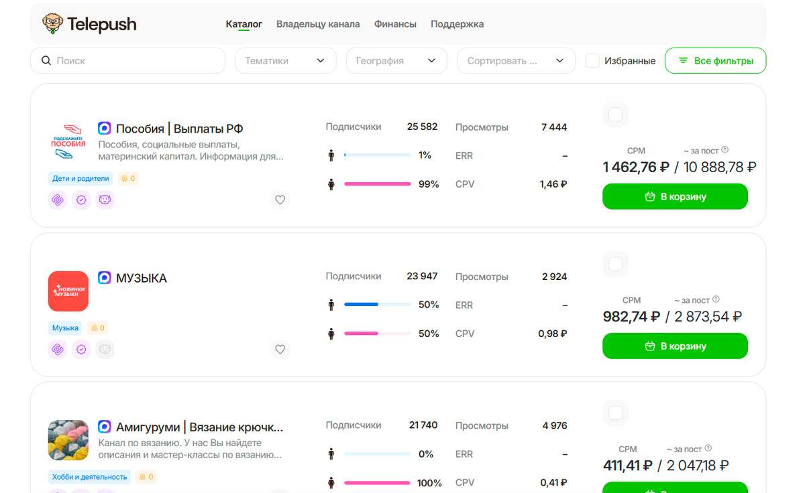Select the Амигуруми channel checkbox
The width and height of the screenshot is (805, 493).
click(615, 413)
